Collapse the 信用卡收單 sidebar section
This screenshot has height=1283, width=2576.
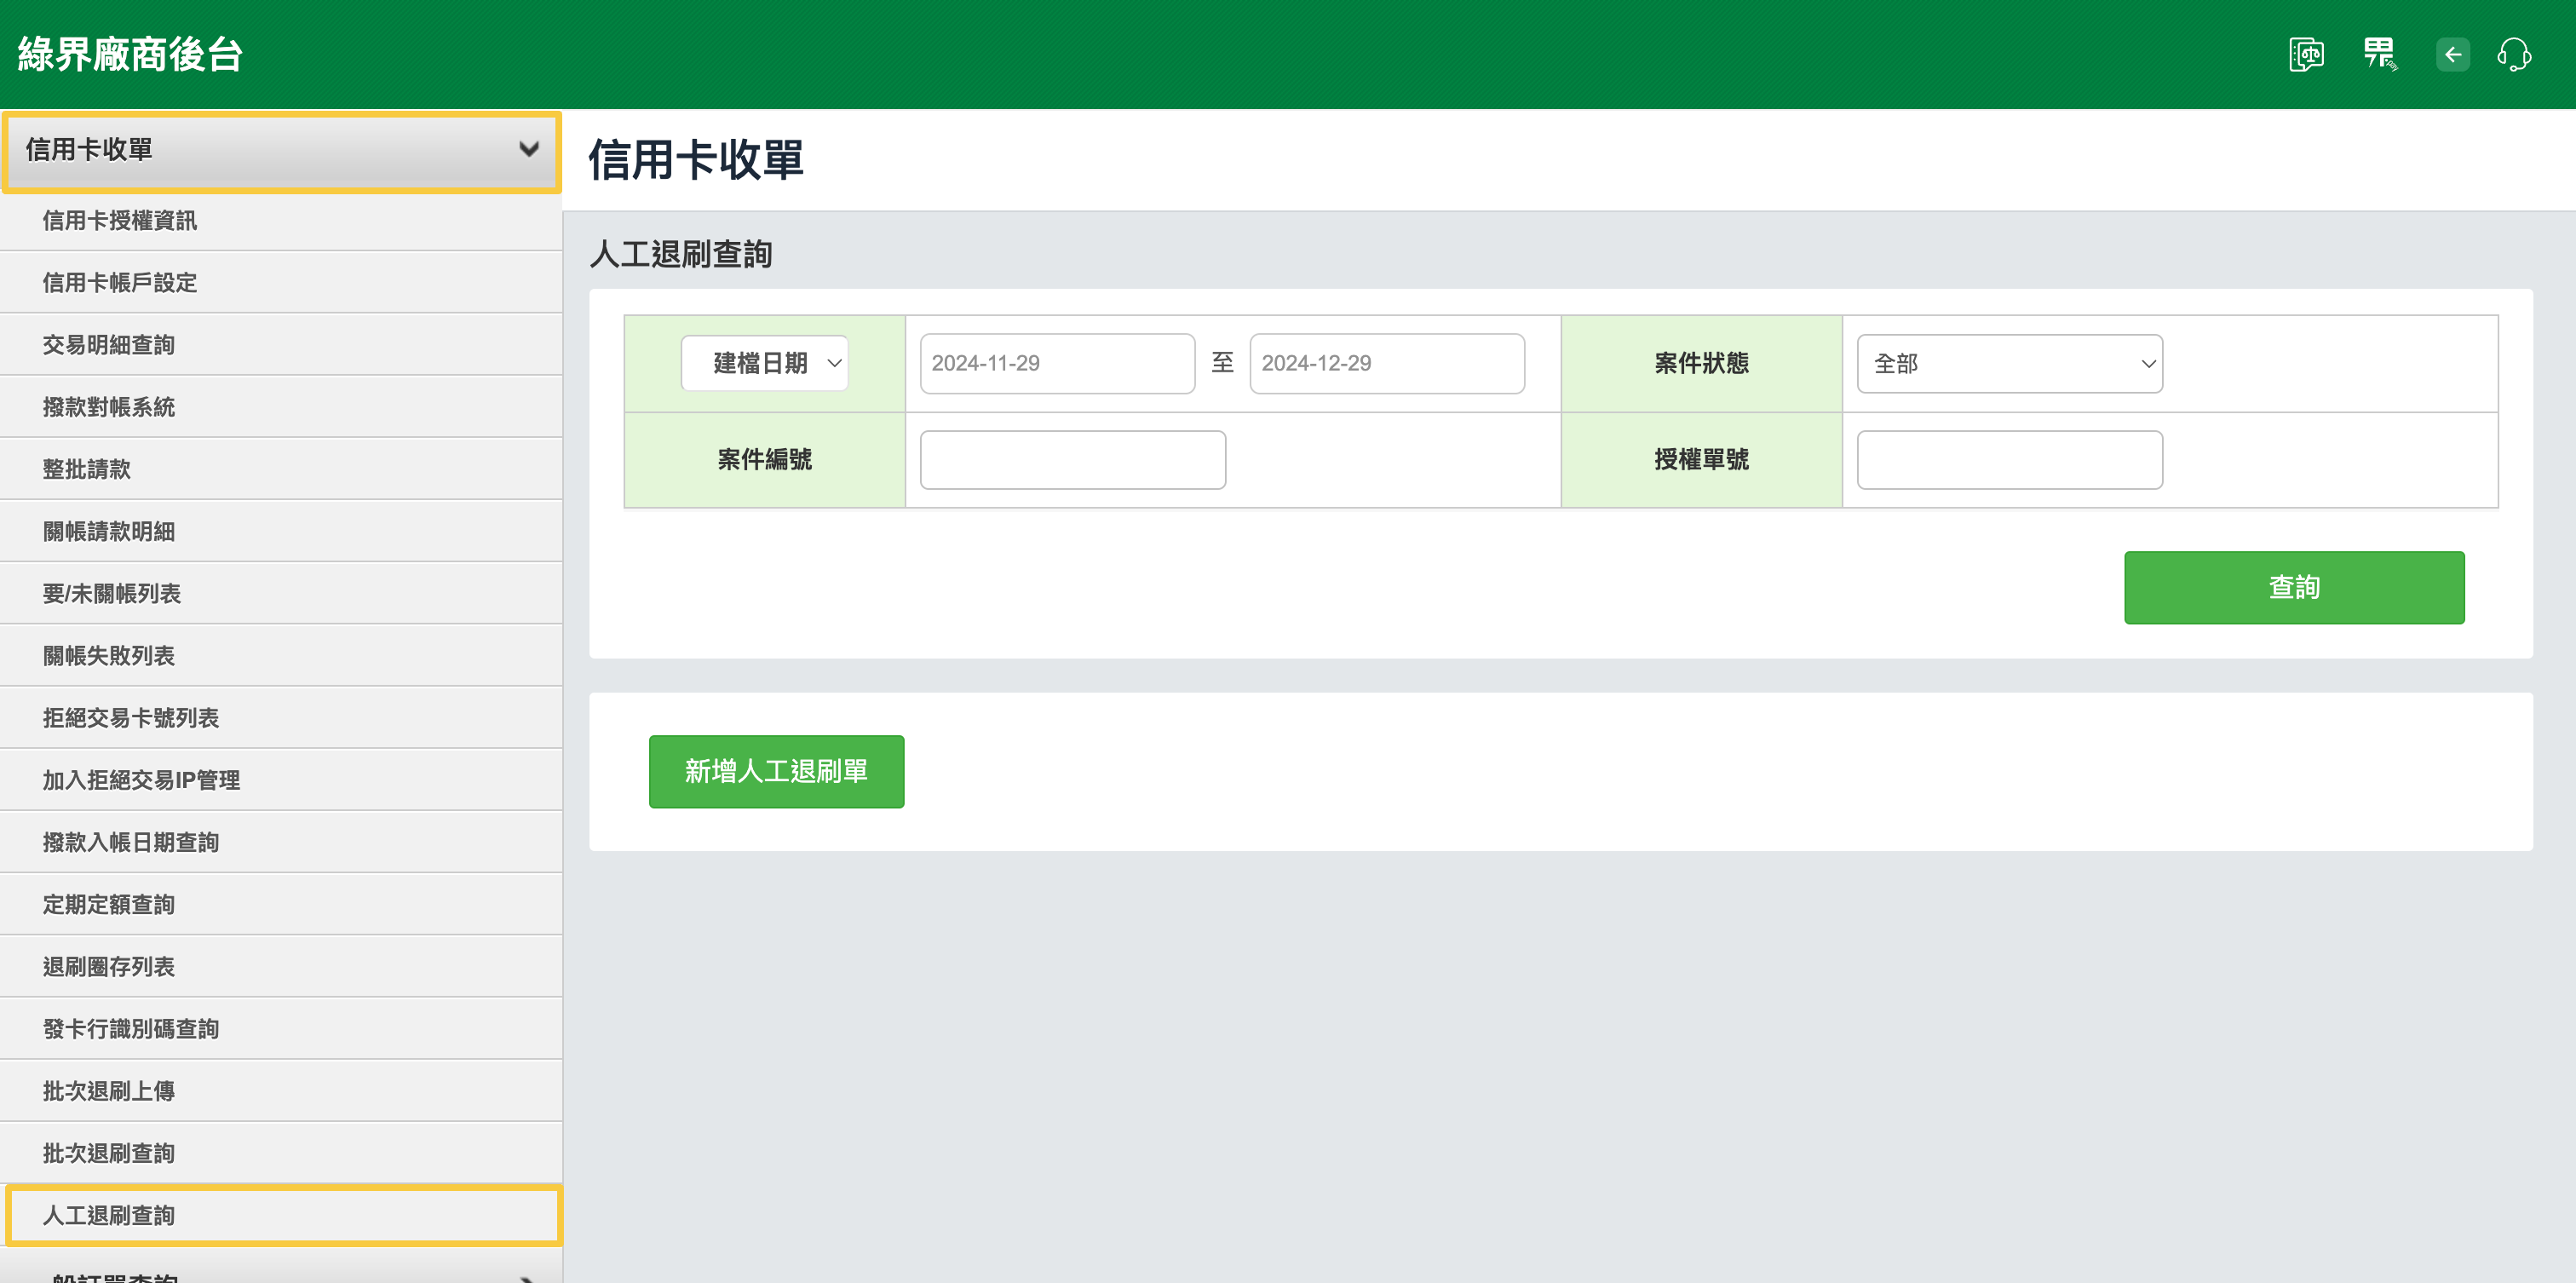pos(281,150)
